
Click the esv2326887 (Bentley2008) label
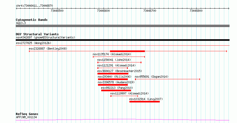pyautogui.click(x=48, y=49)
